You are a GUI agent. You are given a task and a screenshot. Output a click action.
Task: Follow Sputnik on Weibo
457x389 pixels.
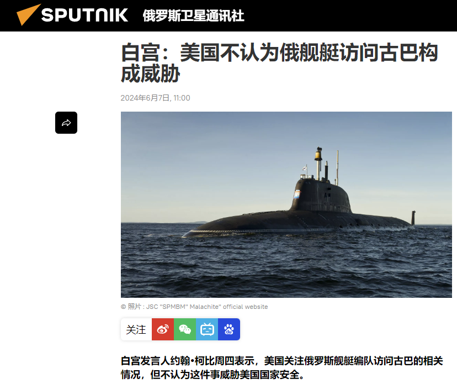163,329
